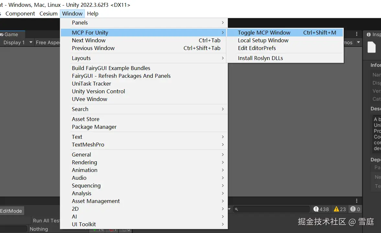Open Package Manager
Image resolution: width=381 pixels, height=233 pixels.
coord(144,127)
